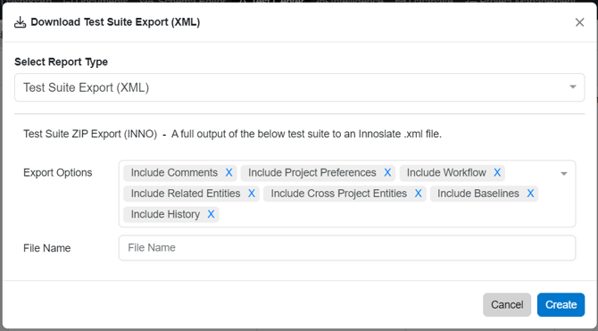Screen dimensions: 598x331
Task: Focus the File Name input field
Action: 347,248
